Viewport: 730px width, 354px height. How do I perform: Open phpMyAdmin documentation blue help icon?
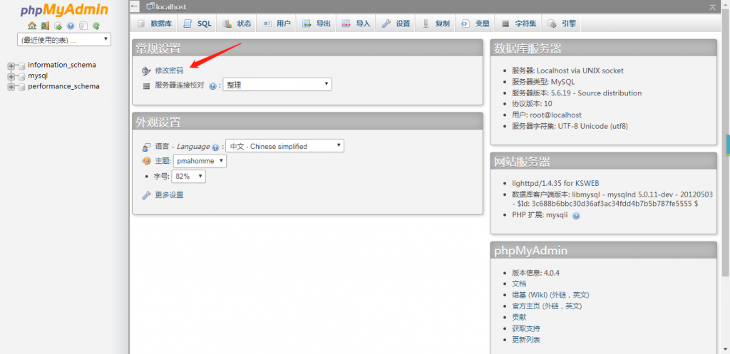point(71,26)
